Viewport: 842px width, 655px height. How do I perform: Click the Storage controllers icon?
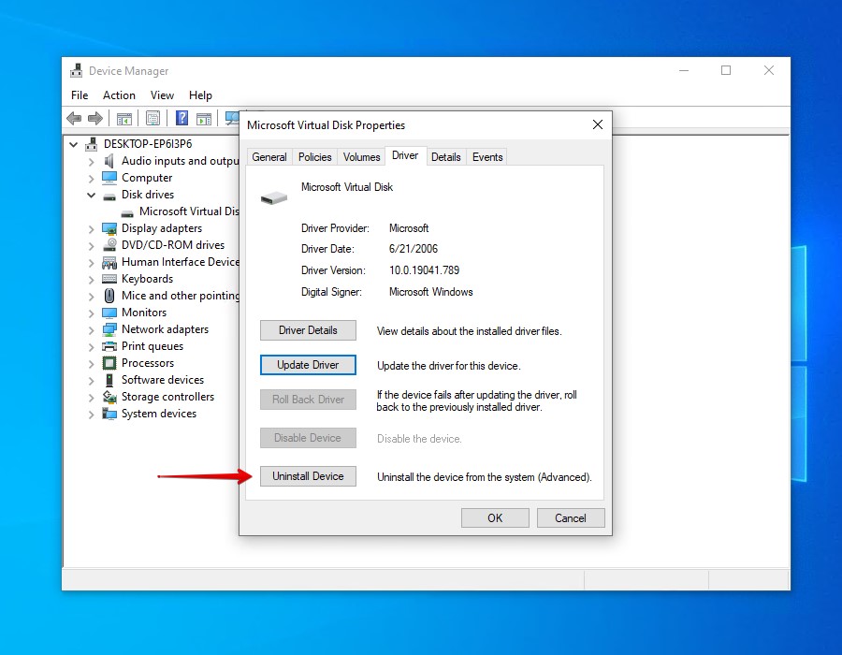pos(109,396)
